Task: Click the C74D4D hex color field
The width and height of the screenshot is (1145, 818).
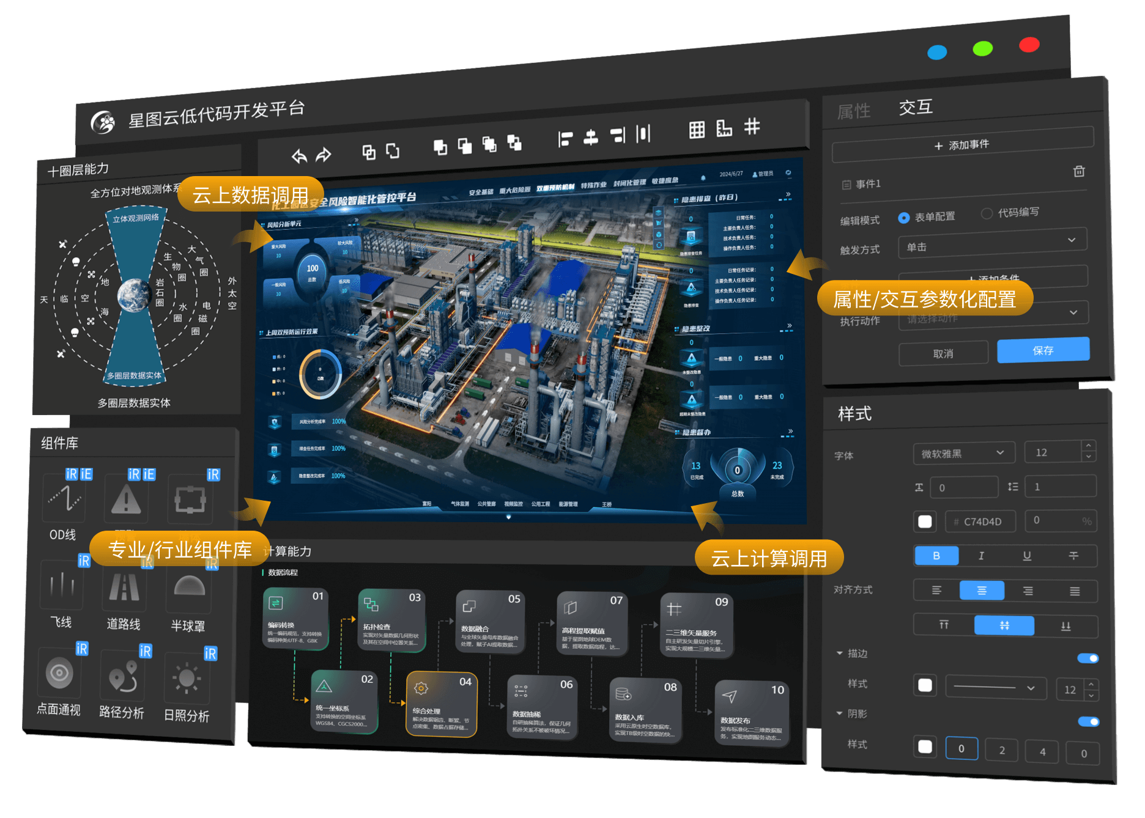Action: point(980,521)
